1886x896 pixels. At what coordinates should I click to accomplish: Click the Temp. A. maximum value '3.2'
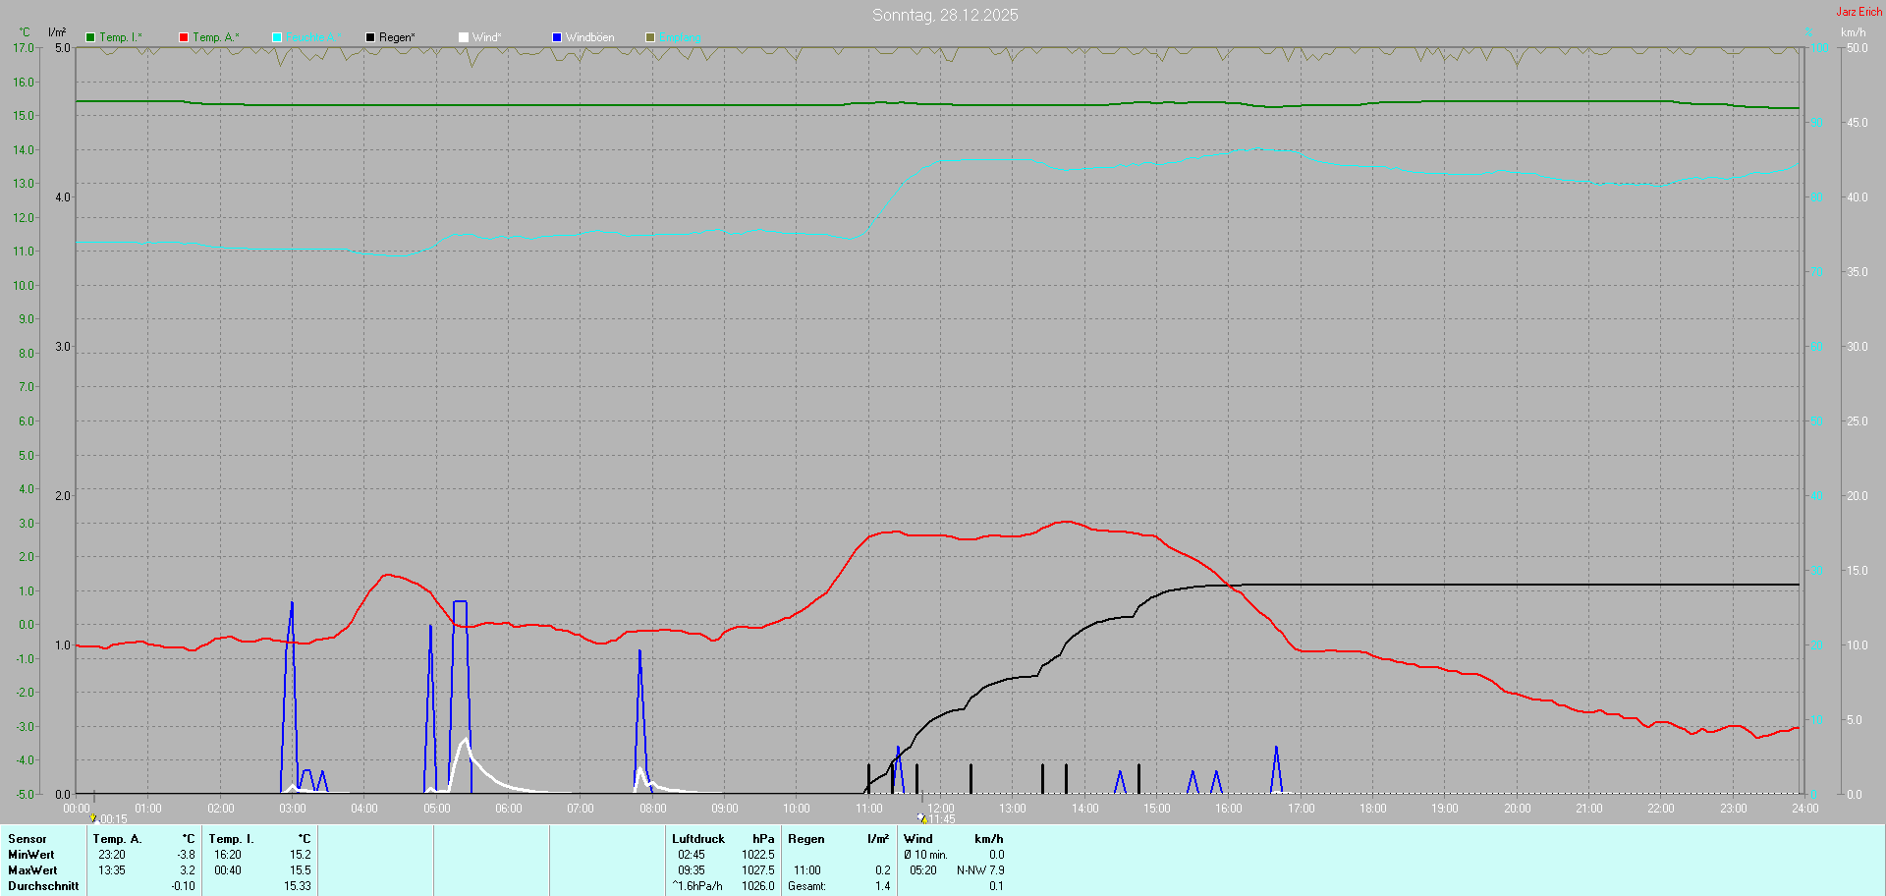coord(188,870)
